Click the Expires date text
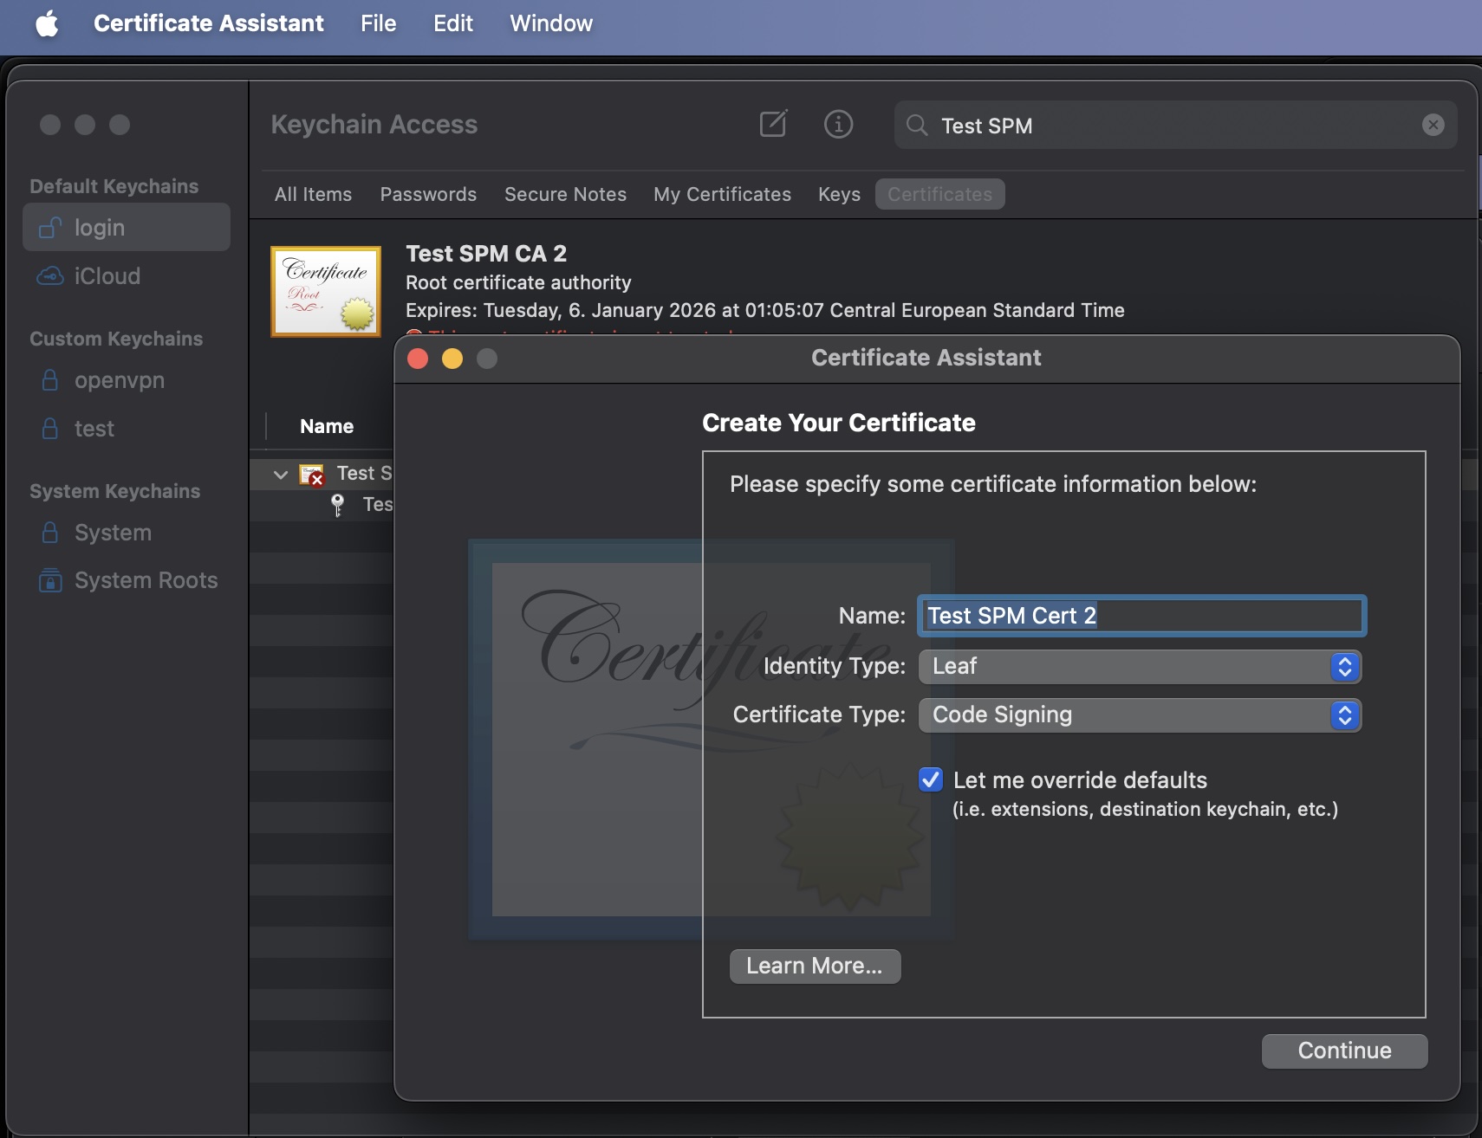Image resolution: width=1482 pixels, height=1138 pixels. (765, 310)
